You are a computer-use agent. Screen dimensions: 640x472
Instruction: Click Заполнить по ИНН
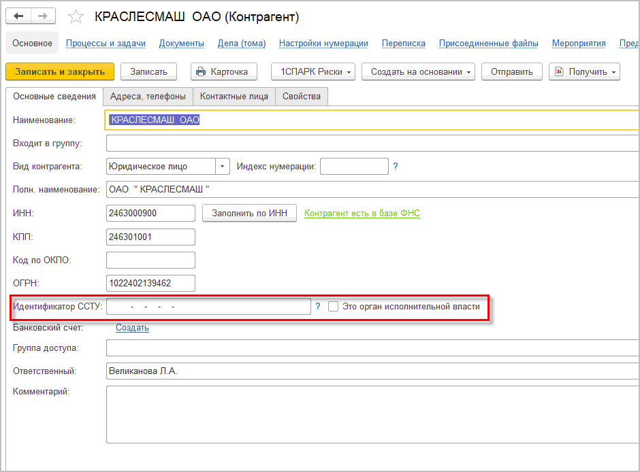pyautogui.click(x=249, y=213)
